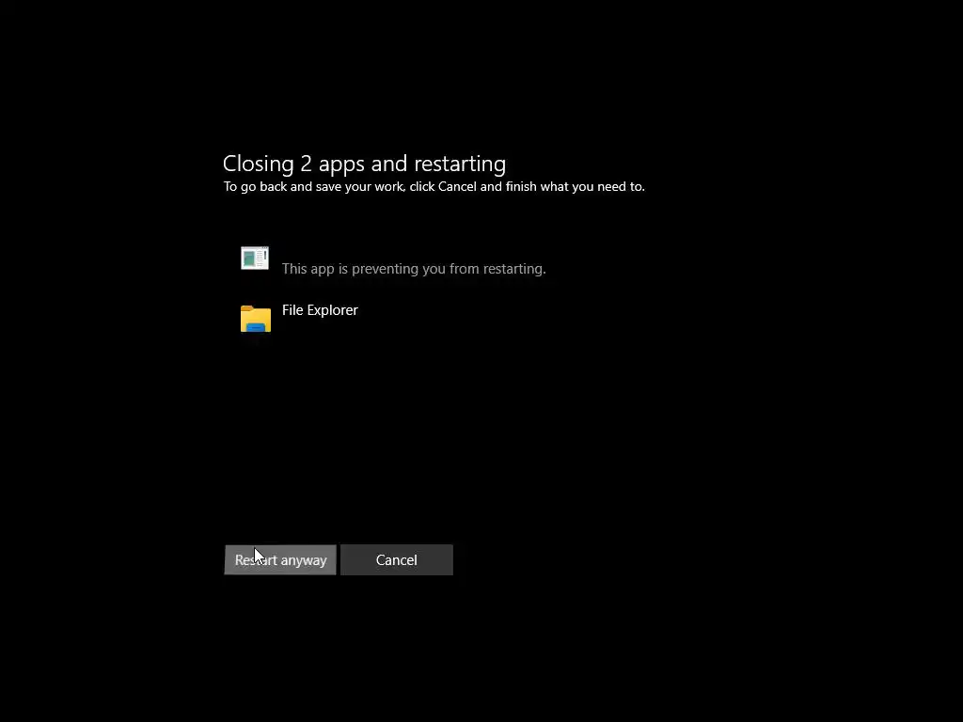This screenshot has width=963, height=722.
Task: Select the 'File Explorer' app label
Action: pyautogui.click(x=320, y=310)
